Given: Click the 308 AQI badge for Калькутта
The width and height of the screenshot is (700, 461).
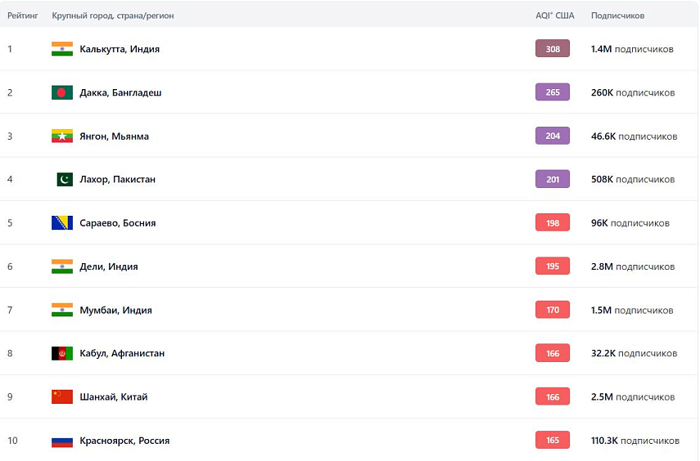Looking at the screenshot, I should (x=553, y=49).
